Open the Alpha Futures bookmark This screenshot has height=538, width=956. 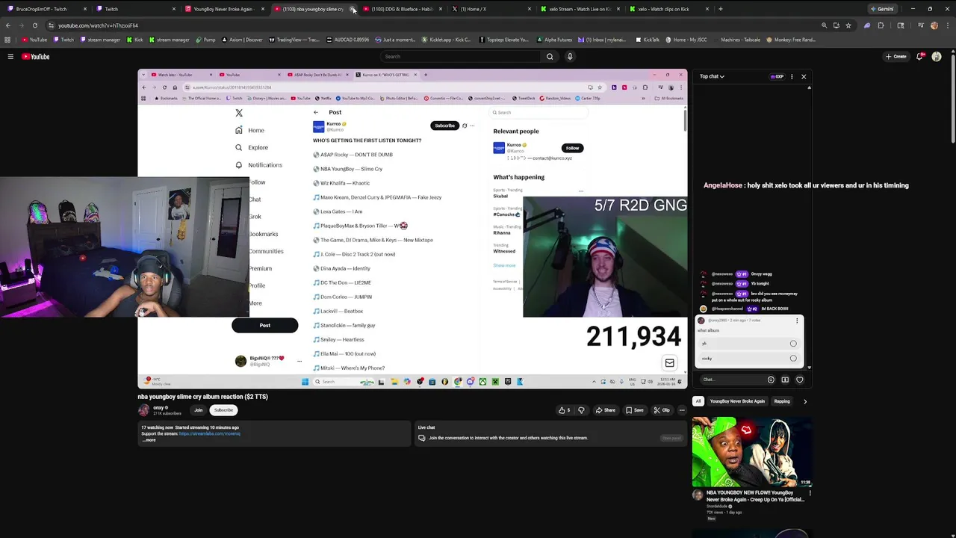click(x=554, y=40)
